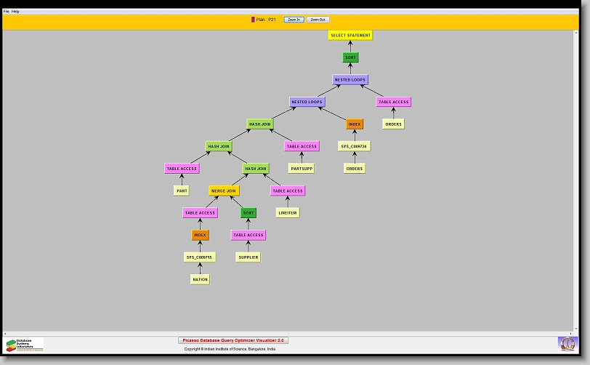Click the horizontal scrollbar below the plan
The width and height of the screenshot is (590, 365).
[291, 333]
